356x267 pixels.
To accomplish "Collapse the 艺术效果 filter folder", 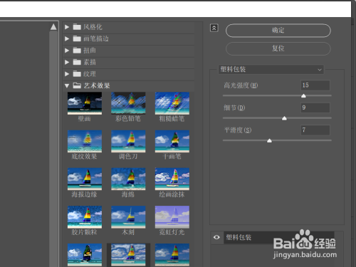I will (67, 85).
